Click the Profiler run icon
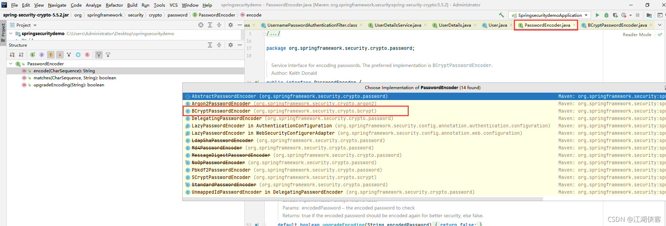This screenshot has width=666, height=226. 624,15
